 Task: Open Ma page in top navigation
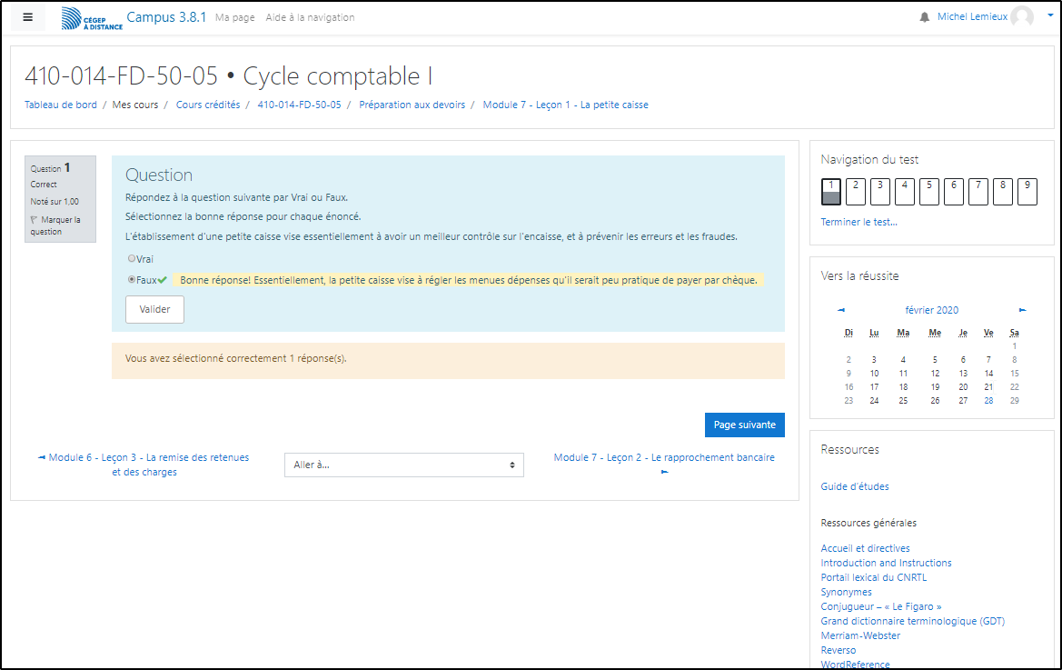click(x=234, y=18)
